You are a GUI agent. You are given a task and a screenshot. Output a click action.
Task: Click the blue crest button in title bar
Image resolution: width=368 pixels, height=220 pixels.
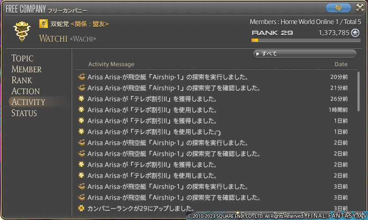coord(338,8)
